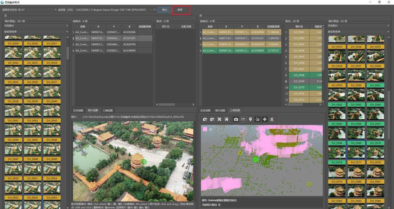Switch to right panel 区块视图 tab
Screen dimensions: 394x209
(206, 110)
